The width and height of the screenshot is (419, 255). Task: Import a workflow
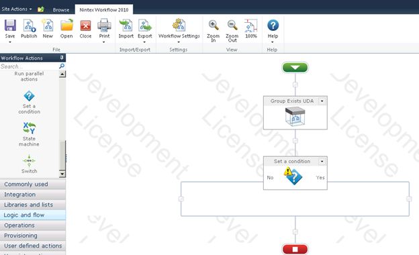pos(126,29)
